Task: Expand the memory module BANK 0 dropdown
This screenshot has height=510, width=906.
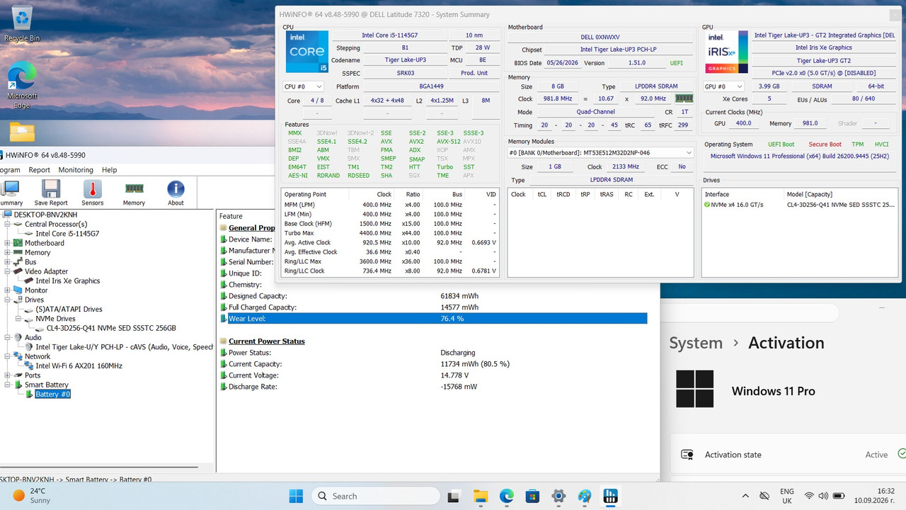Action: [x=601, y=152]
